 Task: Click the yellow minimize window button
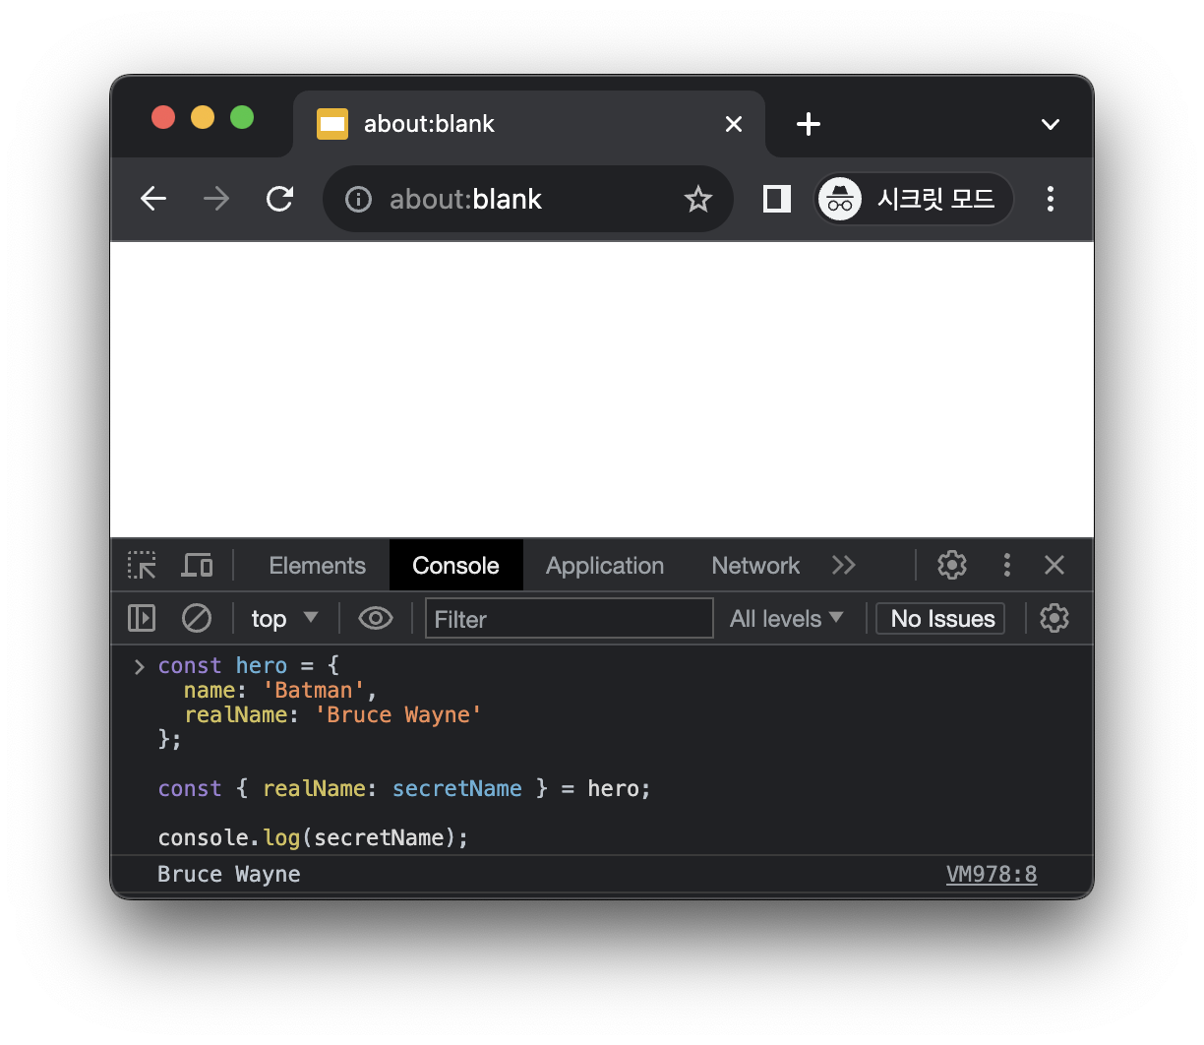(203, 117)
